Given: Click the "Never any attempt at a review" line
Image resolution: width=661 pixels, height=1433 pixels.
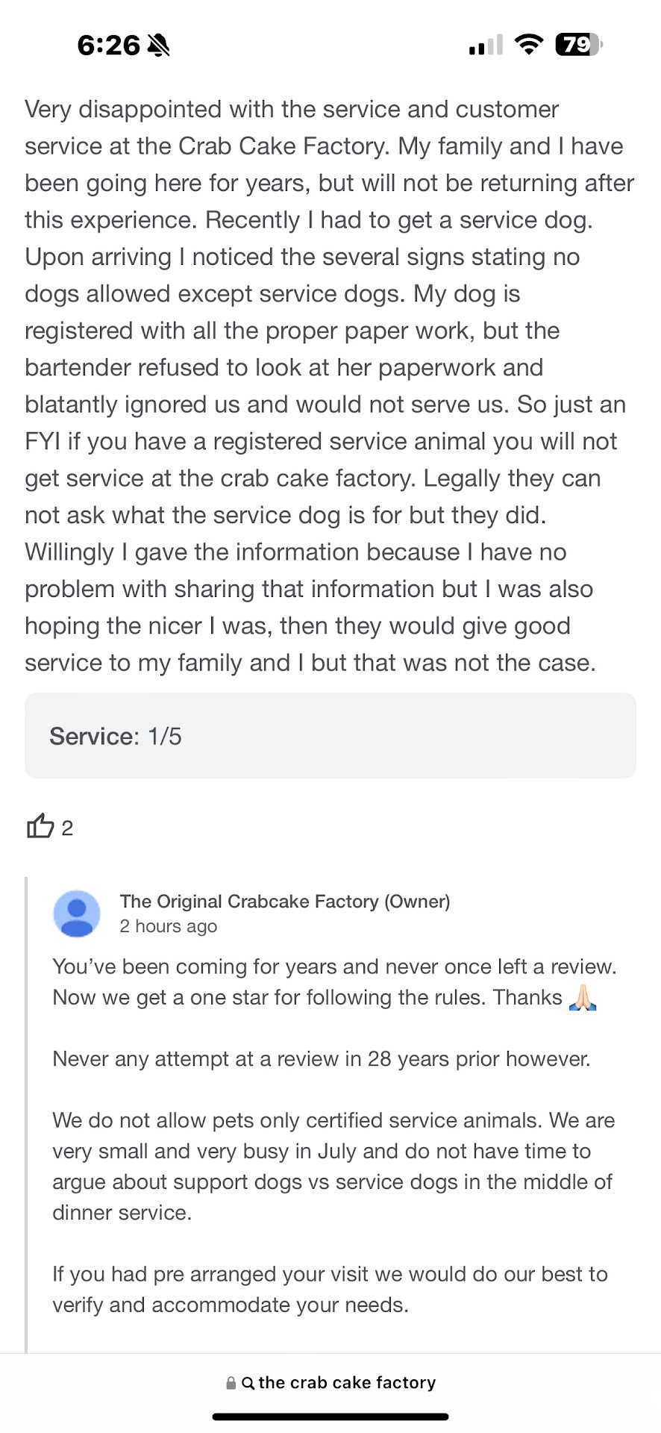Looking at the screenshot, I should click(x=322, y=1059).
